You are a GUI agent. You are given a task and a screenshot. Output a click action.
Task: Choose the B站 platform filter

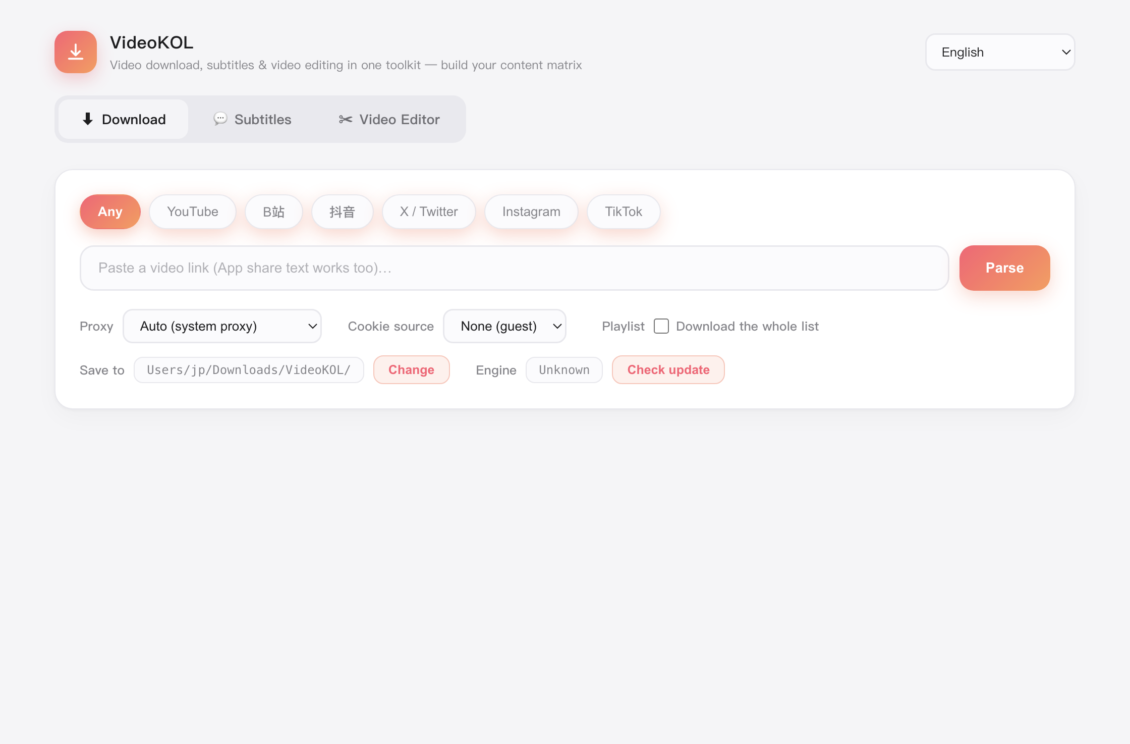274,211
